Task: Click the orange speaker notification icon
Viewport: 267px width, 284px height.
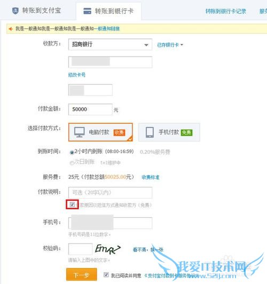Action: pyautogui.click(x=11, y=29)
